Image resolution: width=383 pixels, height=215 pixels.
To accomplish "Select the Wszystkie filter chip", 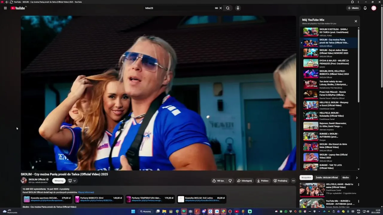I will point(306,178).
